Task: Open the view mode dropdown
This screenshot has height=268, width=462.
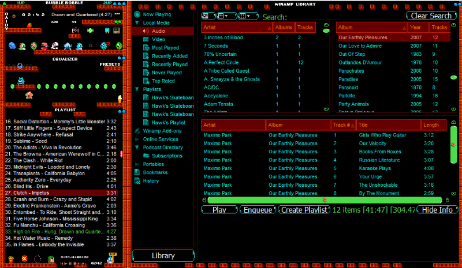Action: 226,16
